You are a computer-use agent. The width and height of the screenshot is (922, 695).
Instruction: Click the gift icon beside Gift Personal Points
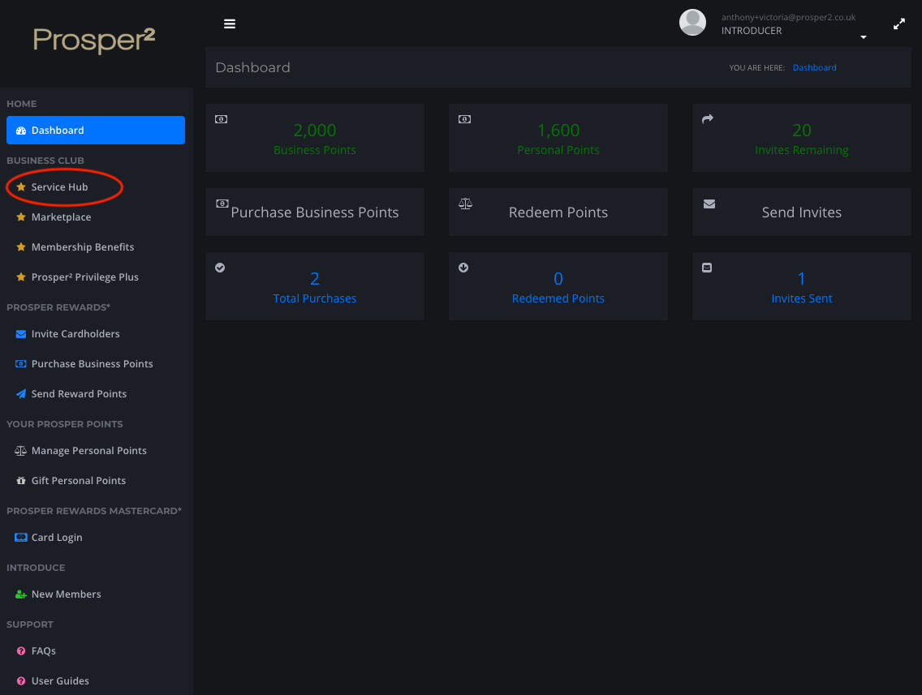tap(20, 481)
